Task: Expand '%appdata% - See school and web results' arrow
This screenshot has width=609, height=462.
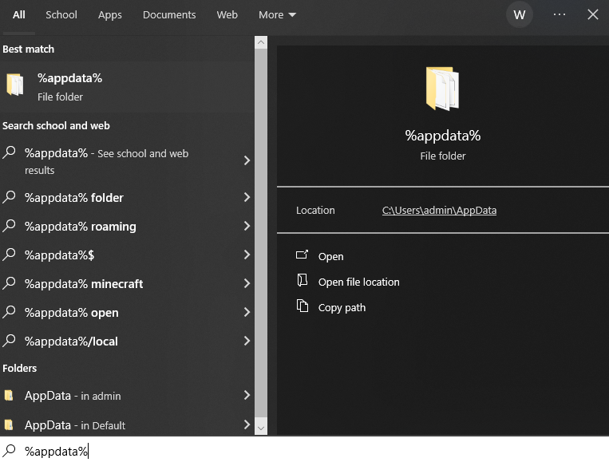Action: click(x=247, y=160)
